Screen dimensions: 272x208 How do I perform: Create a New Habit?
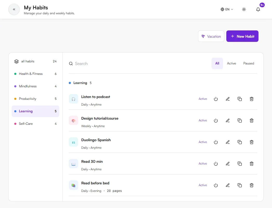click(242, 36)
